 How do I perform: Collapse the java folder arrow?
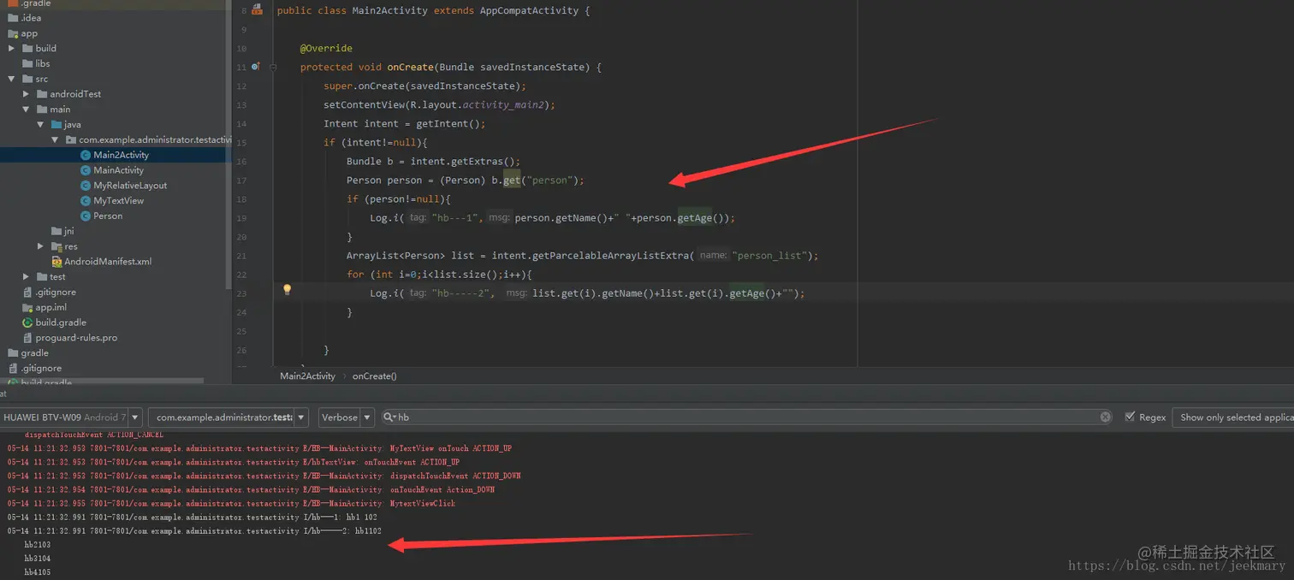point(41,125)
